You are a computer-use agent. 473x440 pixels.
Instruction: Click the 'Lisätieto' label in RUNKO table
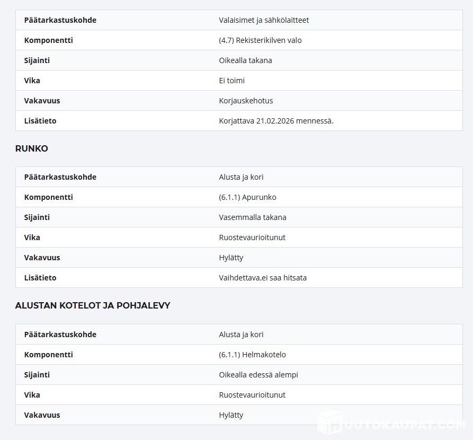(40, 278)
